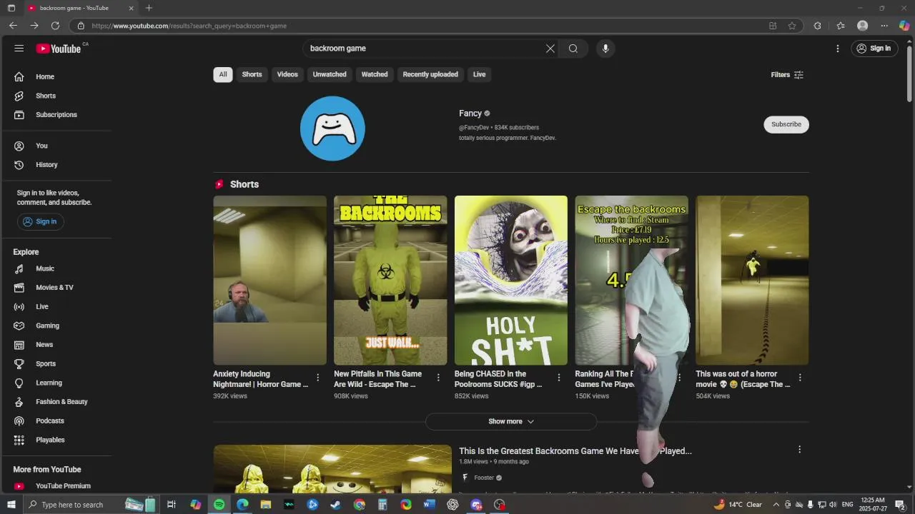The height and width of the screenshot is (514, 915).
Task: Open New Pitfalls In This Game short
Action: 390,281
